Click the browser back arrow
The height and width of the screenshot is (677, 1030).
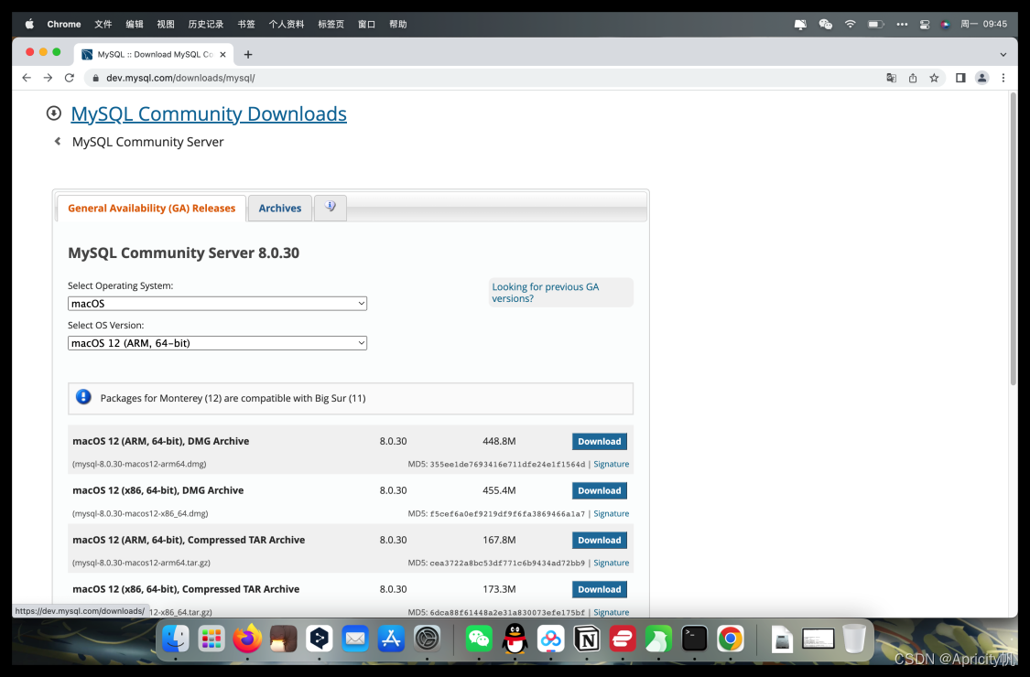pyautogui.click(x=27, y=78)
